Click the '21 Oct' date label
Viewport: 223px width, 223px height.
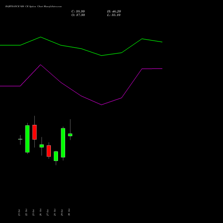coord(19,212)
